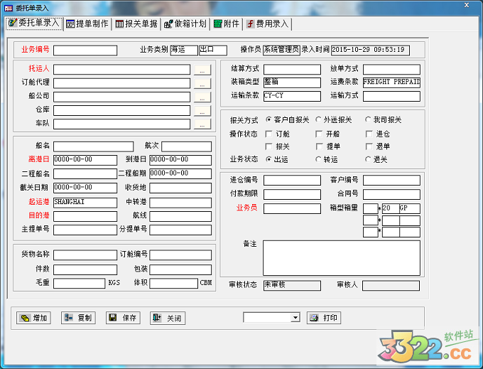Viewport: 483px width, 369px height.
Task: Expand the dropdown next to the print button
Action: (295, 318)
